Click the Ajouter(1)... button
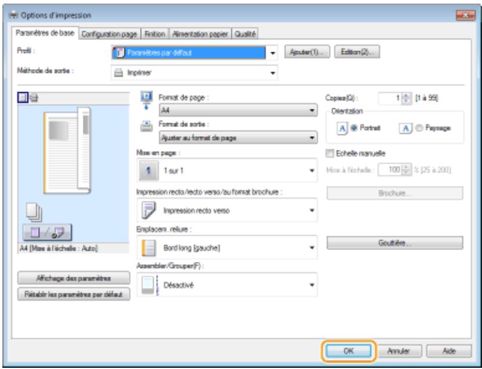The width and height of the screenshot is (482, 369). click(307, 52)
